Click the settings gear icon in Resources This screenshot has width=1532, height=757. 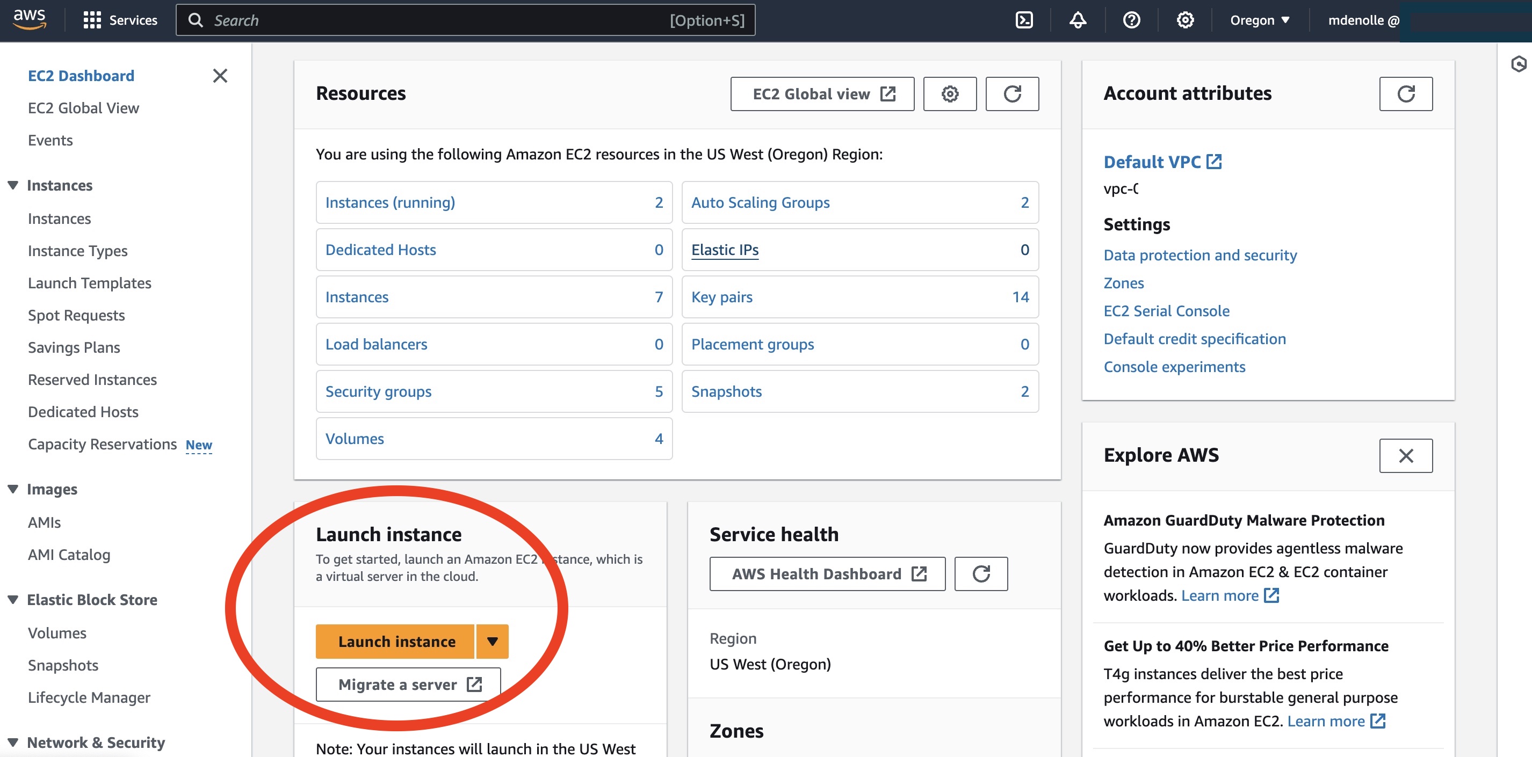tap(950, 93)
